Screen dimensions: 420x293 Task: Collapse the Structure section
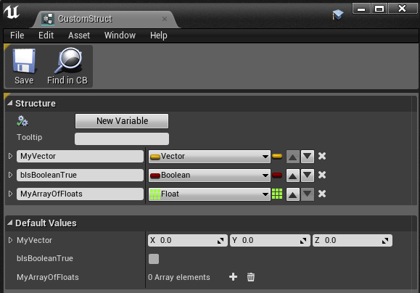point(10,103)
